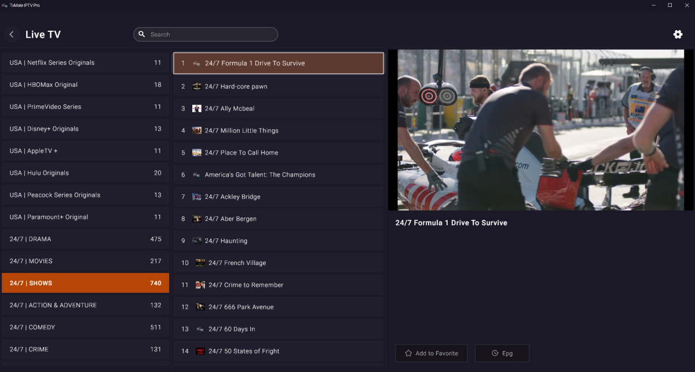Click the Ally Mcbeal channel logo
The width and height of the screenshot is (695, 372).
[197, 109]
